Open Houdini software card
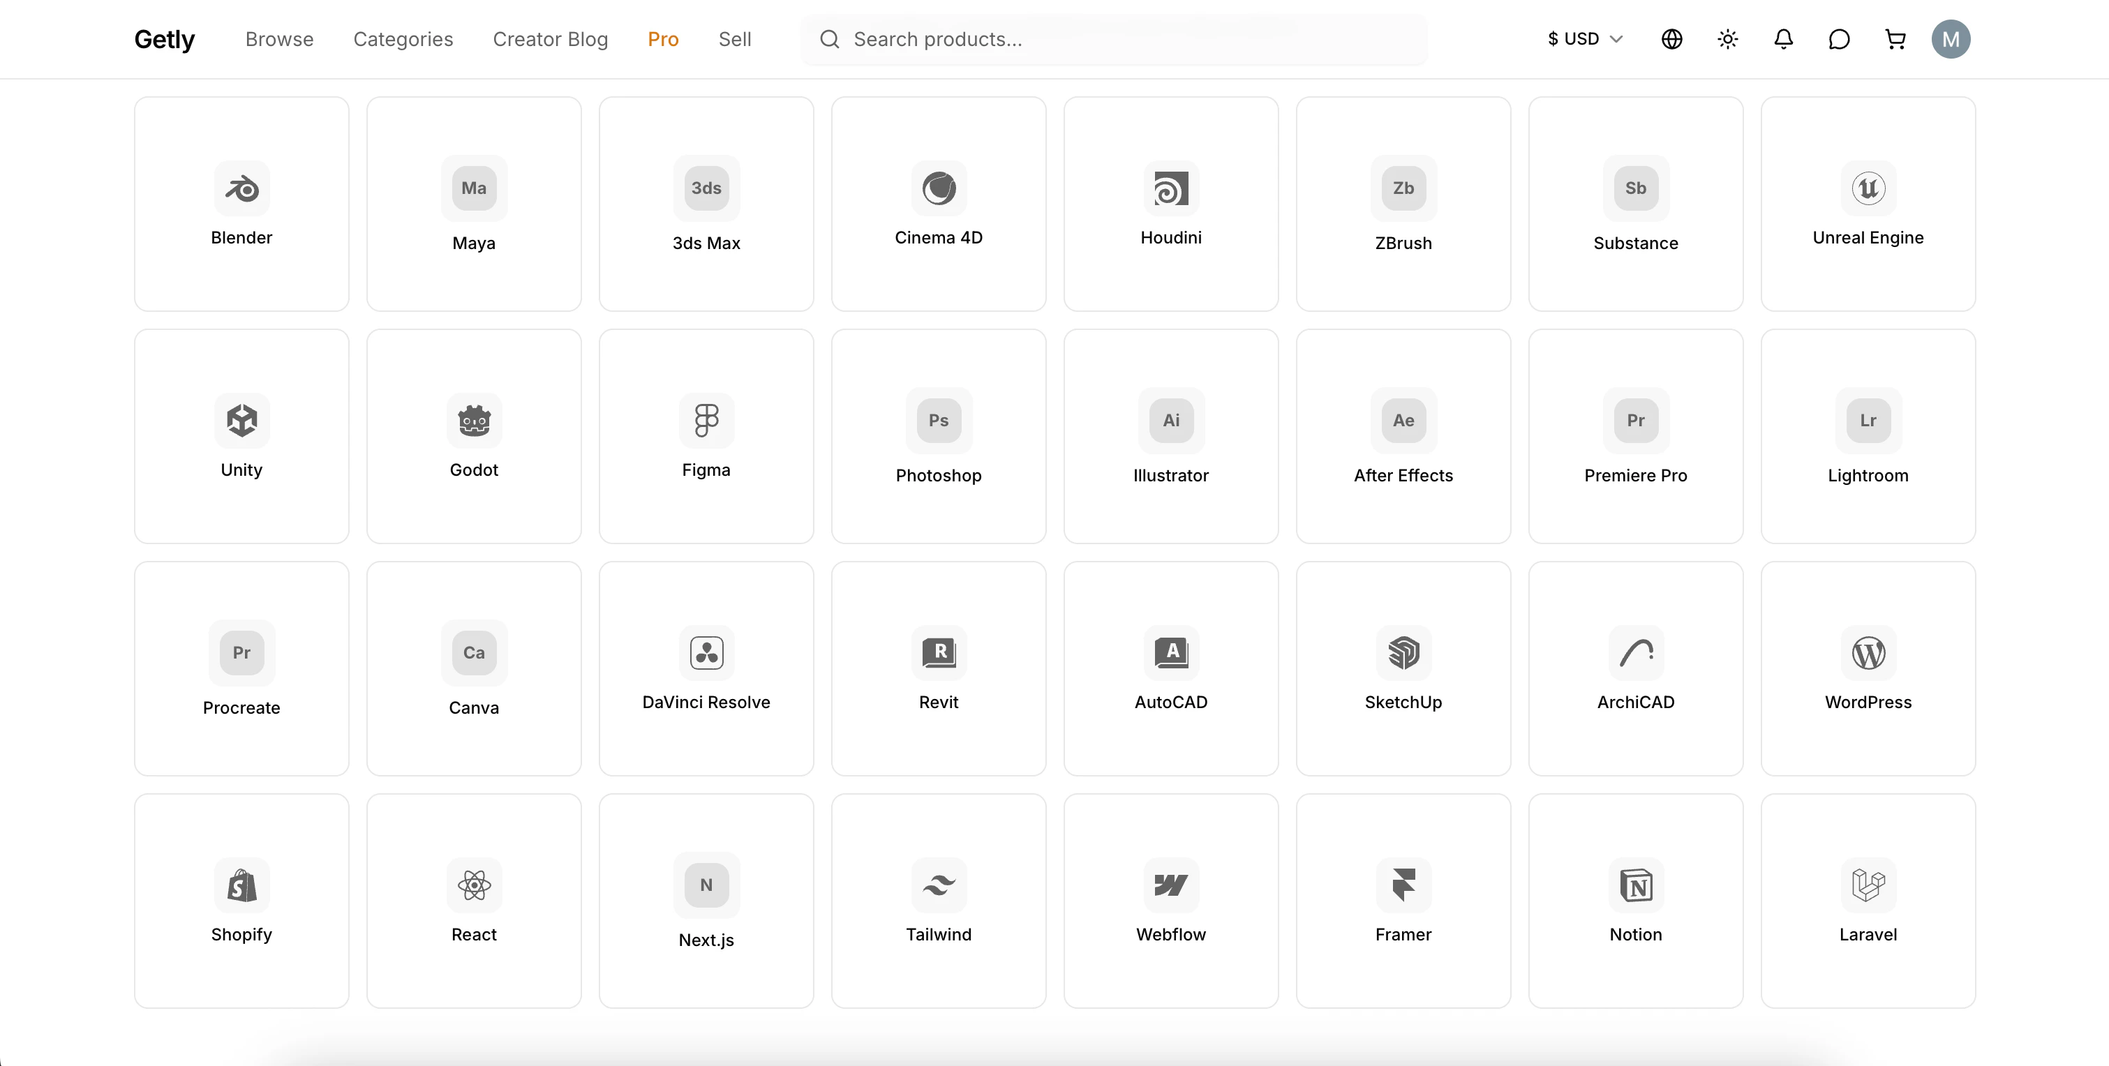This screenshot has height=1066, width=2109. tap(1172, 204)
